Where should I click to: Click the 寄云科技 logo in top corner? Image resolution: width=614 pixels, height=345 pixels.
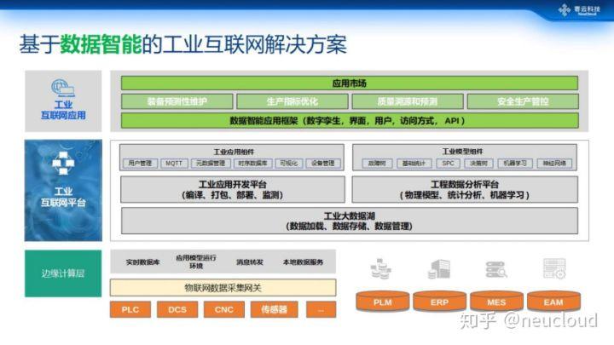tap(579, 9)
